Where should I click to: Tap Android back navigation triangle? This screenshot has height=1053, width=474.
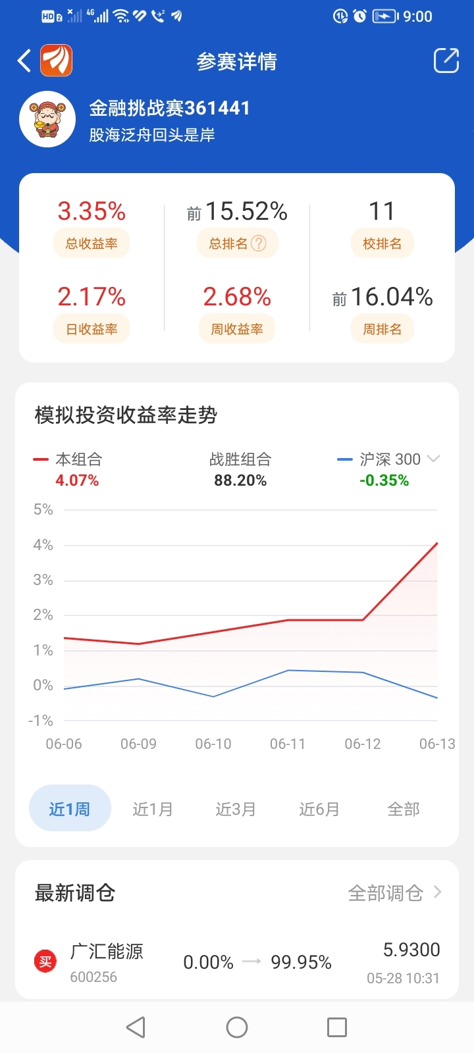click(136, 1027)
